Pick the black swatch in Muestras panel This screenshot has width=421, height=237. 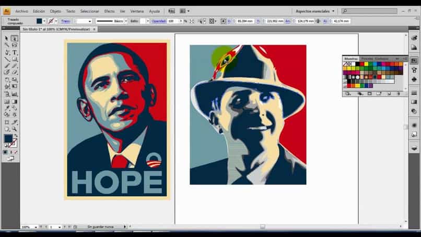[357, 64]
